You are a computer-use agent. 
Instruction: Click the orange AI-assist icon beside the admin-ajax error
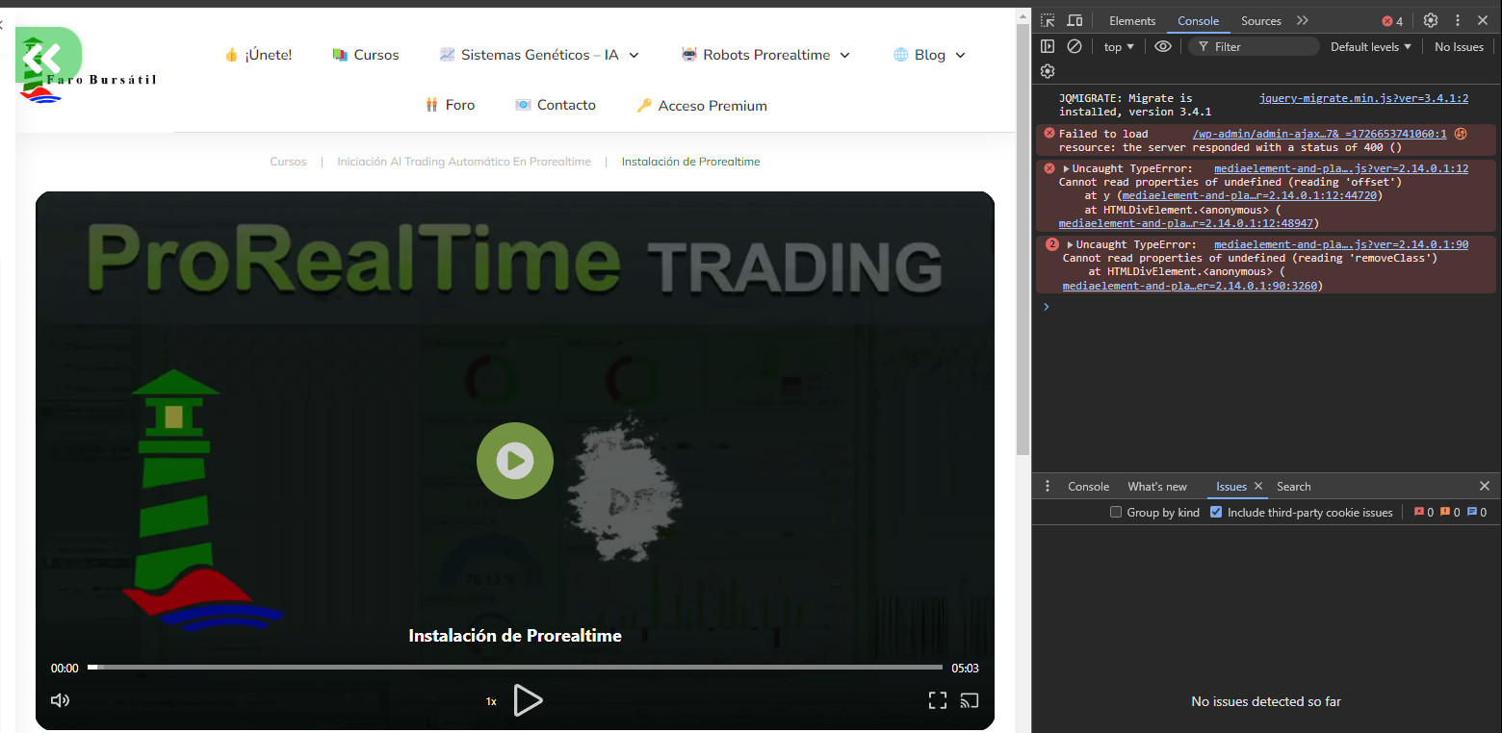tap(1461, 134)
